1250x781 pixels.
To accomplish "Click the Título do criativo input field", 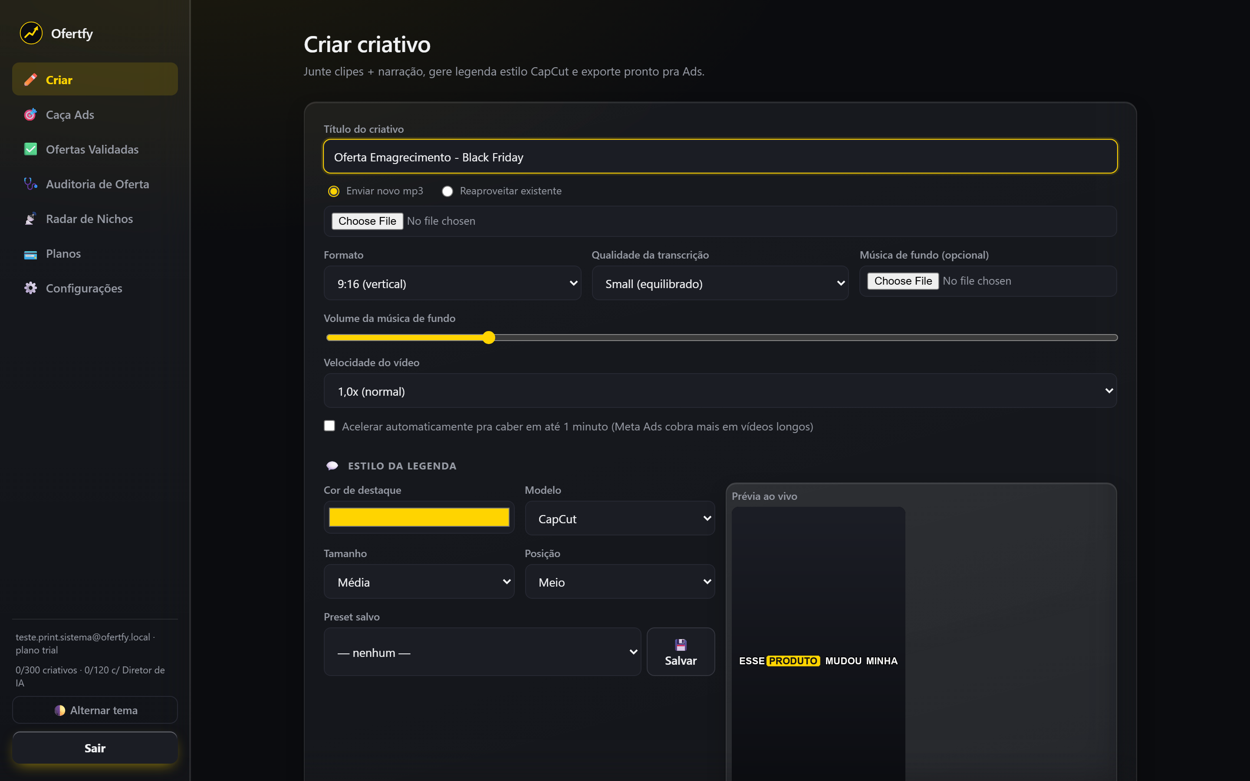I will tap(720, 157).
